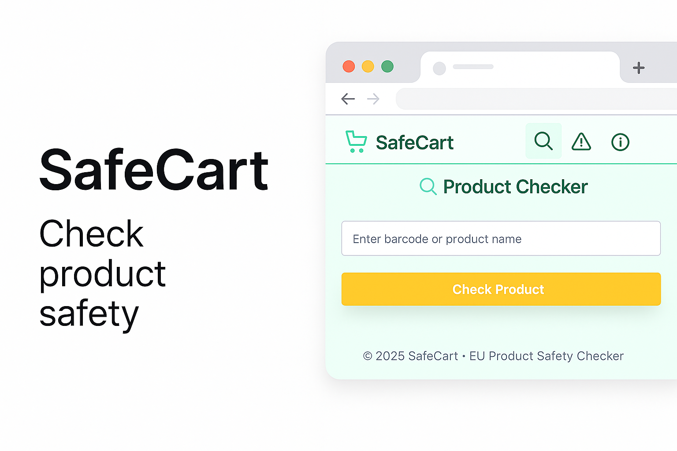Open the alerts warning triangle icon

pyautogui.click(x=581, y=142)
